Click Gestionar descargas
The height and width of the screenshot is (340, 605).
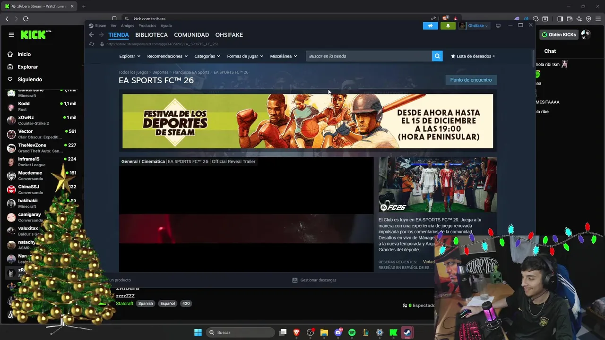click(x=314, y=280)
